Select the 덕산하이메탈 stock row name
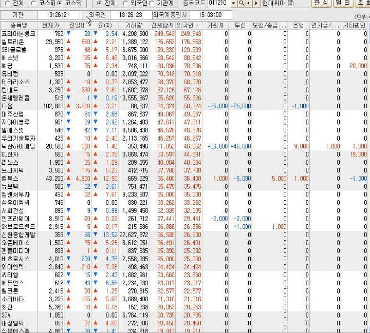 point(18,146)
